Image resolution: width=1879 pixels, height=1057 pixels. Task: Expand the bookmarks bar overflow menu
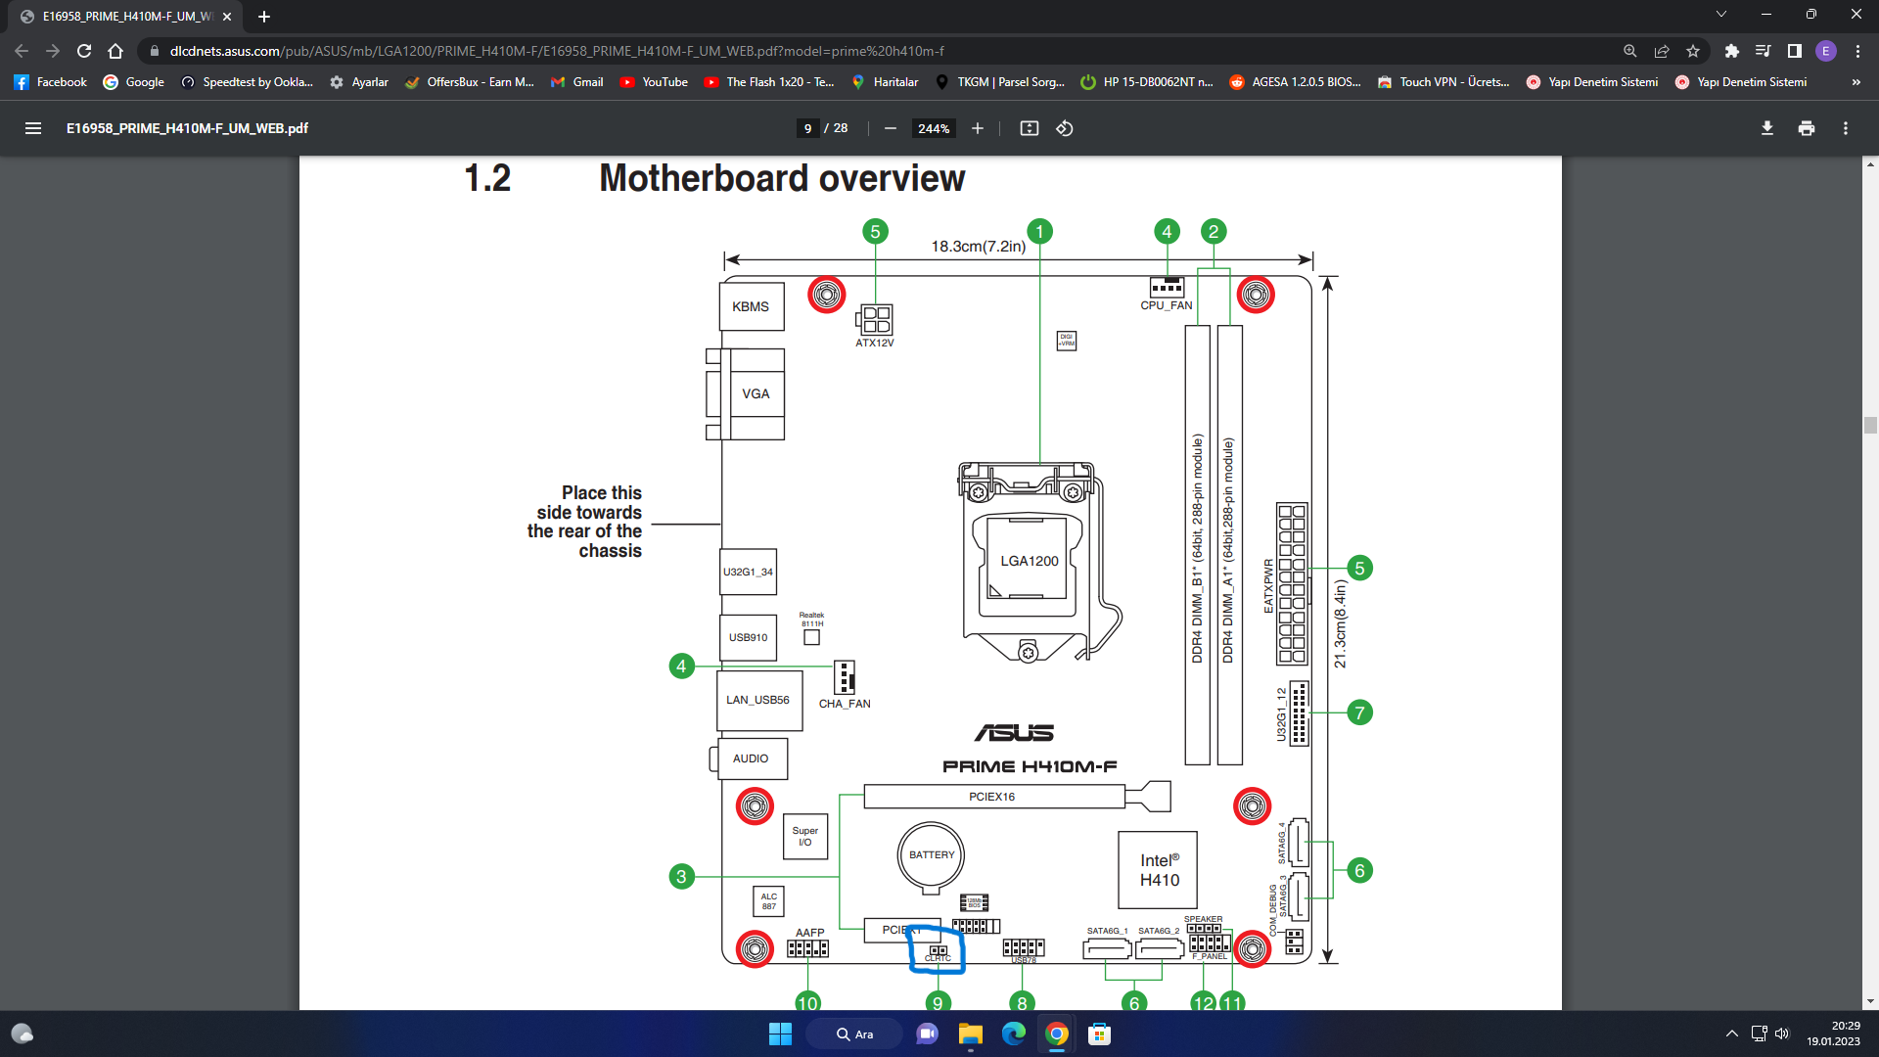point(1856,81)
